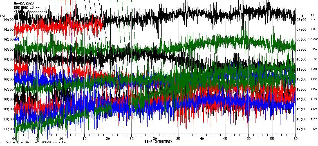Click the -1190933 DC offset value

(312, 39)
